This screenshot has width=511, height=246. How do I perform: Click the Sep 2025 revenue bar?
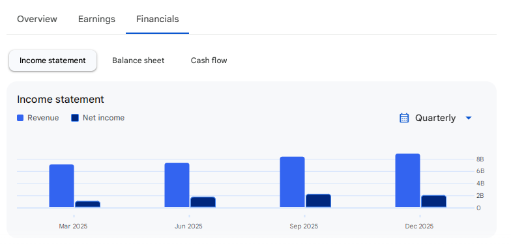pyautogui.click(x=292, y=182)
